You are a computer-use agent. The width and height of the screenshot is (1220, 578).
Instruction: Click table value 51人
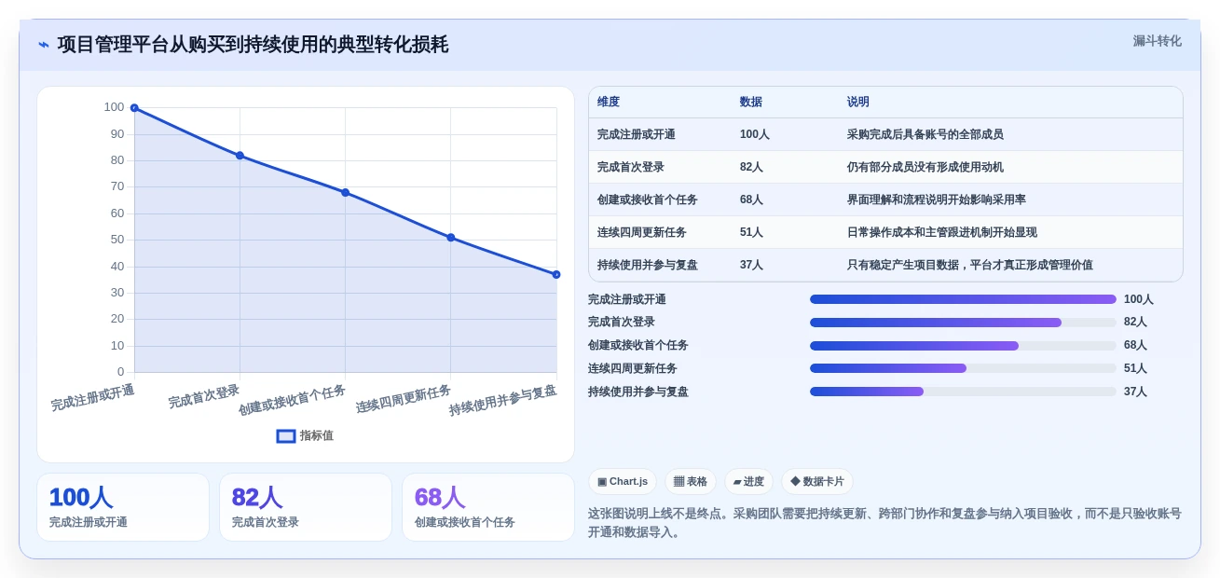click(x=751, y=232)
